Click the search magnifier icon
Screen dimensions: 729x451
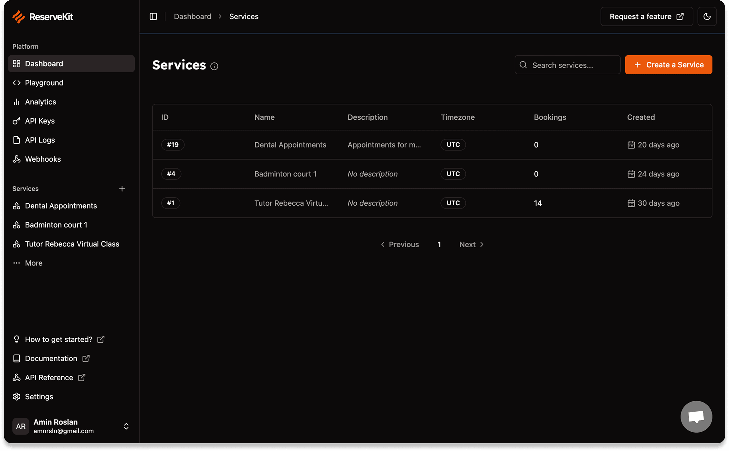coord(523,65)
